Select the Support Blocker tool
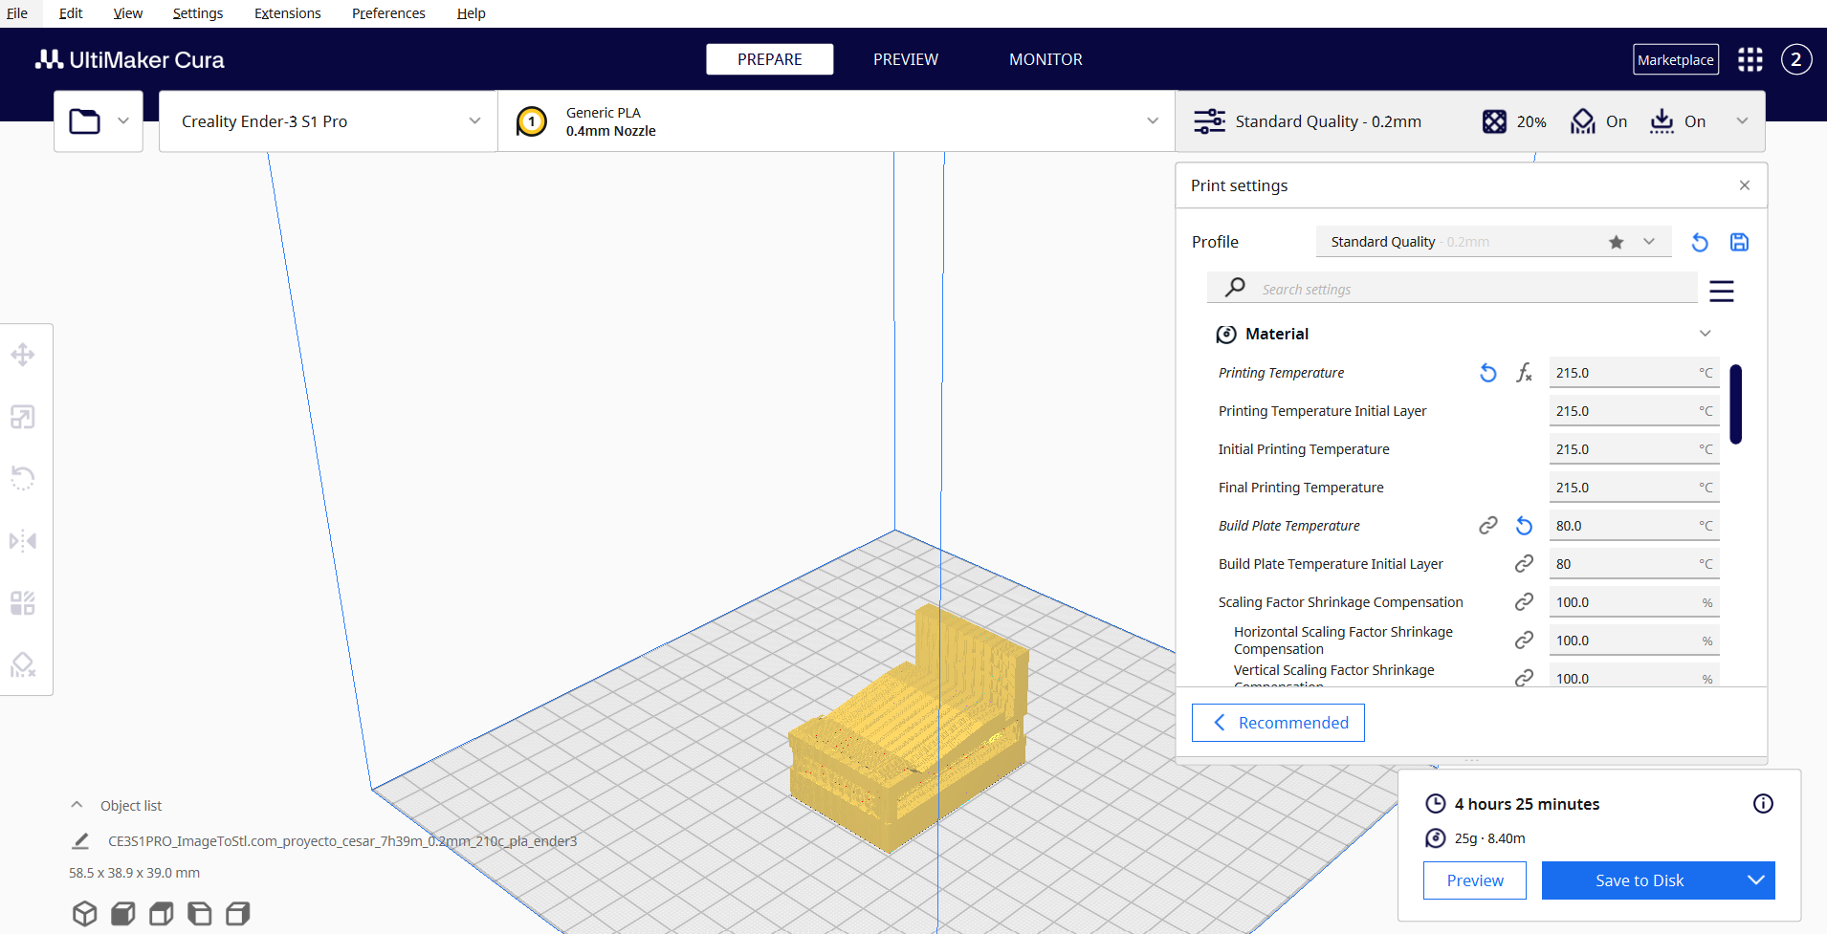 pyautogui.click(x=23, y=664)
